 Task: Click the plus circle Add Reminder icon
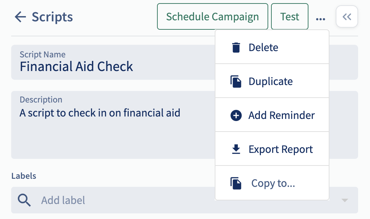(236, 115)
